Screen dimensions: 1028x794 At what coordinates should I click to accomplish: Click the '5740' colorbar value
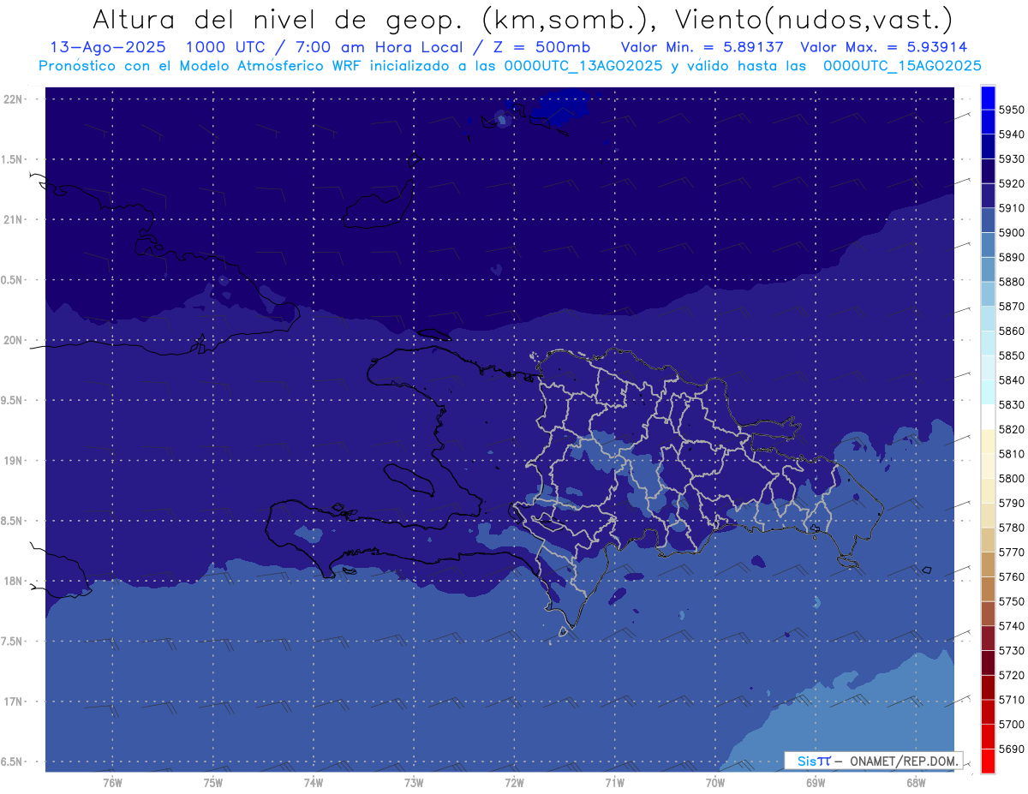[1012, 626]
